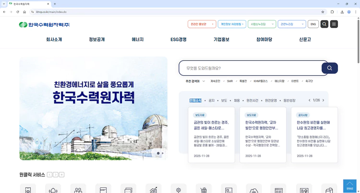
Task: Expand the 관련누리집 dropdown
Action: 292,24
